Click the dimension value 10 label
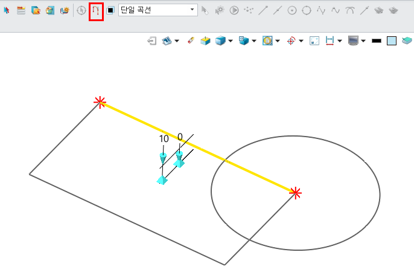The height and width of the screenshot is (278, 414). (x=164, y=139)
